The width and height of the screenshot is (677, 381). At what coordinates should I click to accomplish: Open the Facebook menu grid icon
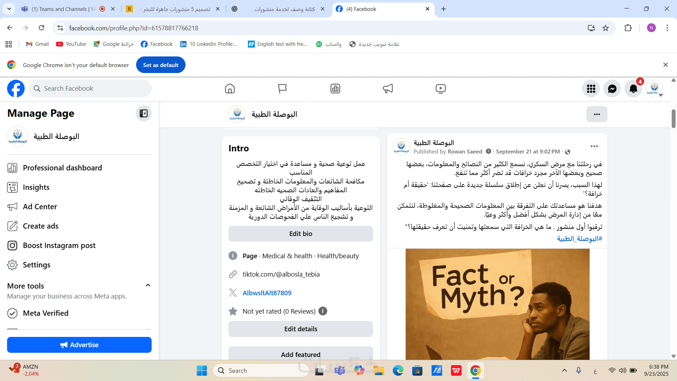591,89
